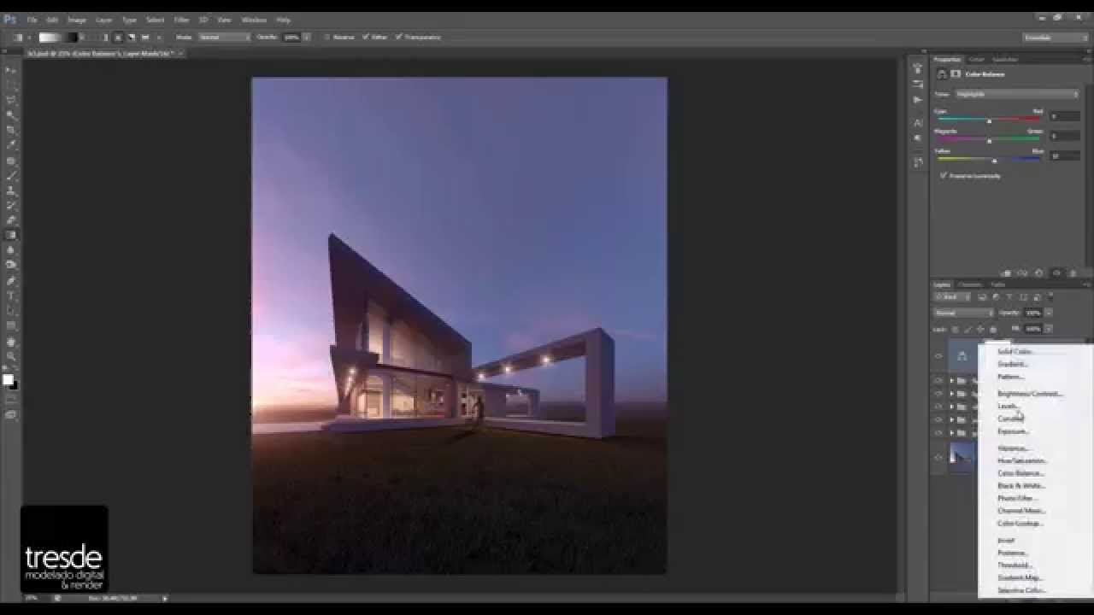The height and width of the screenshot is (615, 1094).
Task: Select the Move tool
Action: pyautogui.click(x=11, y=69)
